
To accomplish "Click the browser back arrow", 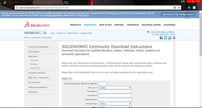I will click(x=3, y=8).
